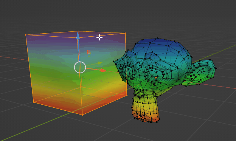The width and height of the screenshot is (236, 141).
Task: Click the red X-axis gizmo arrow
Action: pos(103,70)
